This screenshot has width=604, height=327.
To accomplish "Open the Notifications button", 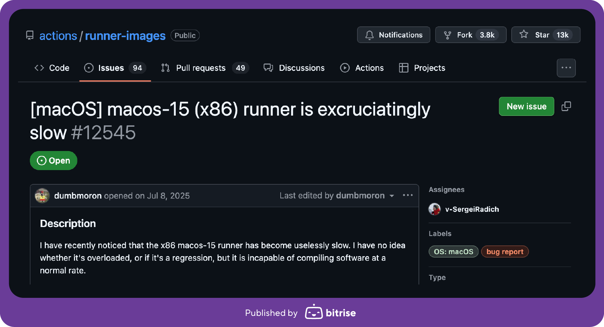I will coord(394,35).
